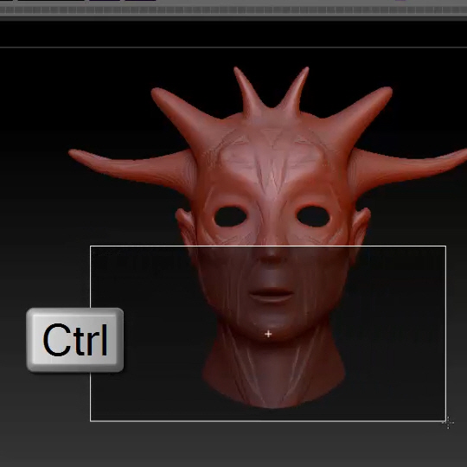Click the long lower-right horizontal horn
Screen dimensions: 467x467
(408, 169)
